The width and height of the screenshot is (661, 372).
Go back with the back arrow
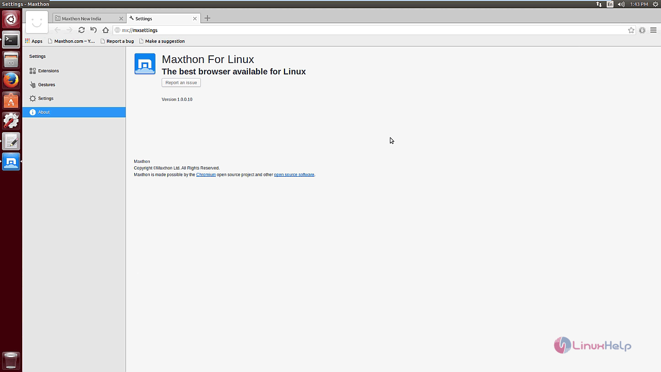tap(57, 30)
